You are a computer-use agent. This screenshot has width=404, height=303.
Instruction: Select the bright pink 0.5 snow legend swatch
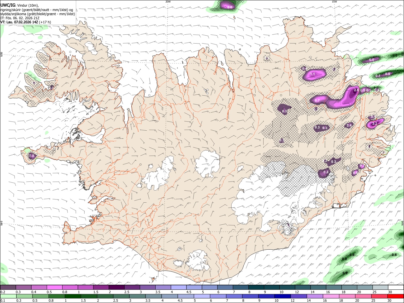[54, 288]
